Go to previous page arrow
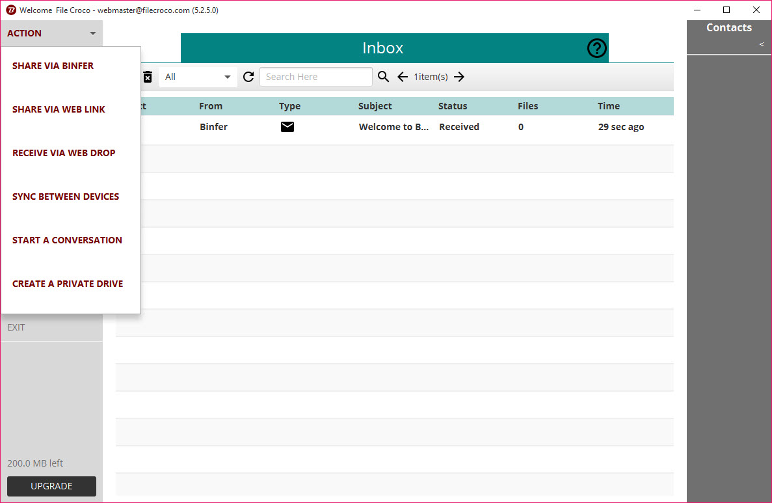Image resolution: width=772 pixels, height=503 pixels. [403, 77]
